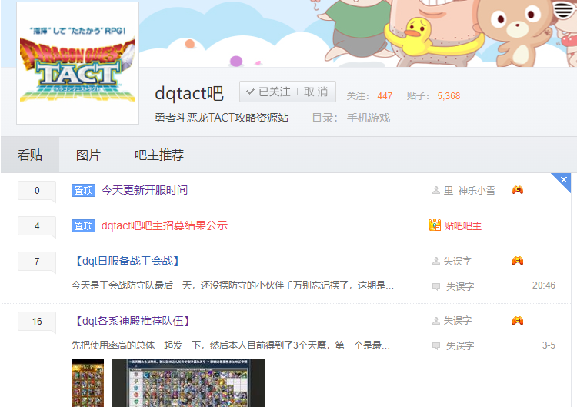Open author 失误字 of the 工会战 post

[458, 262]
